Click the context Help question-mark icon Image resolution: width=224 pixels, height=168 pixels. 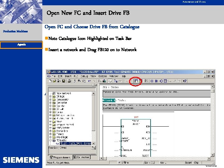click(x=185, y=81)
